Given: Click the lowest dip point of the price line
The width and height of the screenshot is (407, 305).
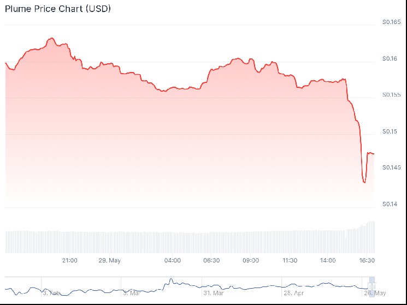Looking at the screenshot, I should point(364,183).
